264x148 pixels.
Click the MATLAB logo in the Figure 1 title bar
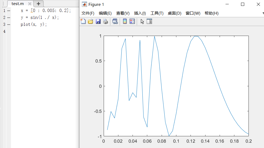click(84, 4)
